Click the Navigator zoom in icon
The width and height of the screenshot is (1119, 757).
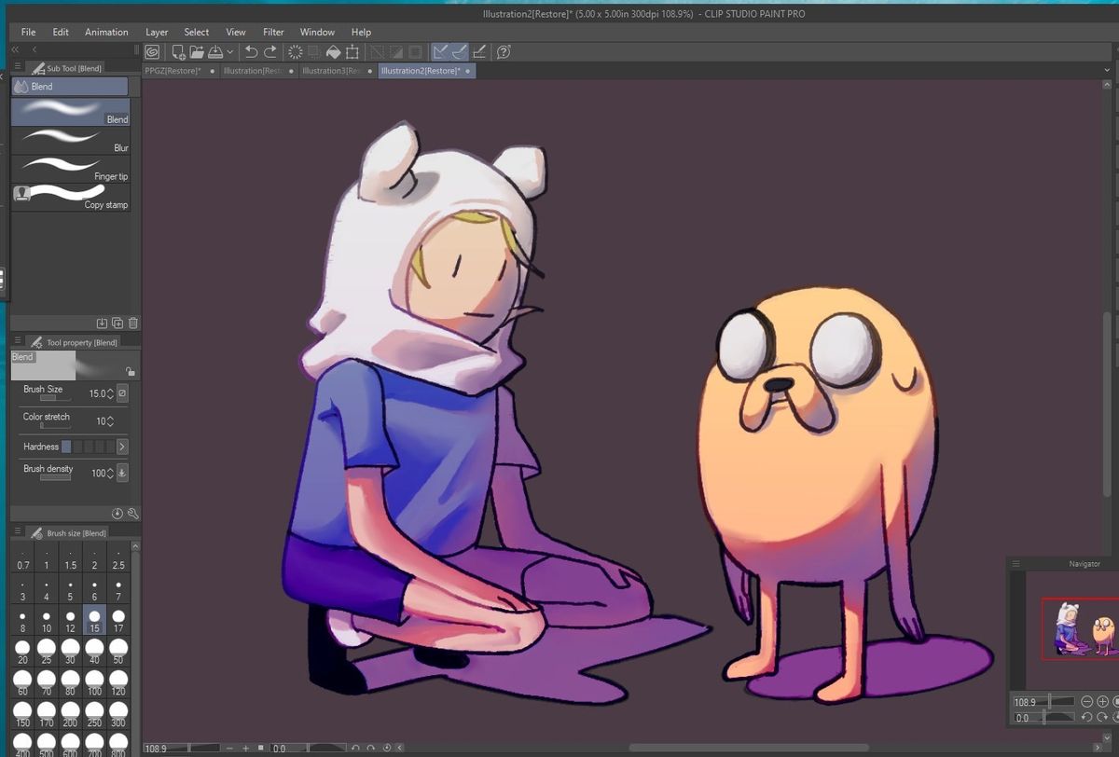pos(1102,702)
